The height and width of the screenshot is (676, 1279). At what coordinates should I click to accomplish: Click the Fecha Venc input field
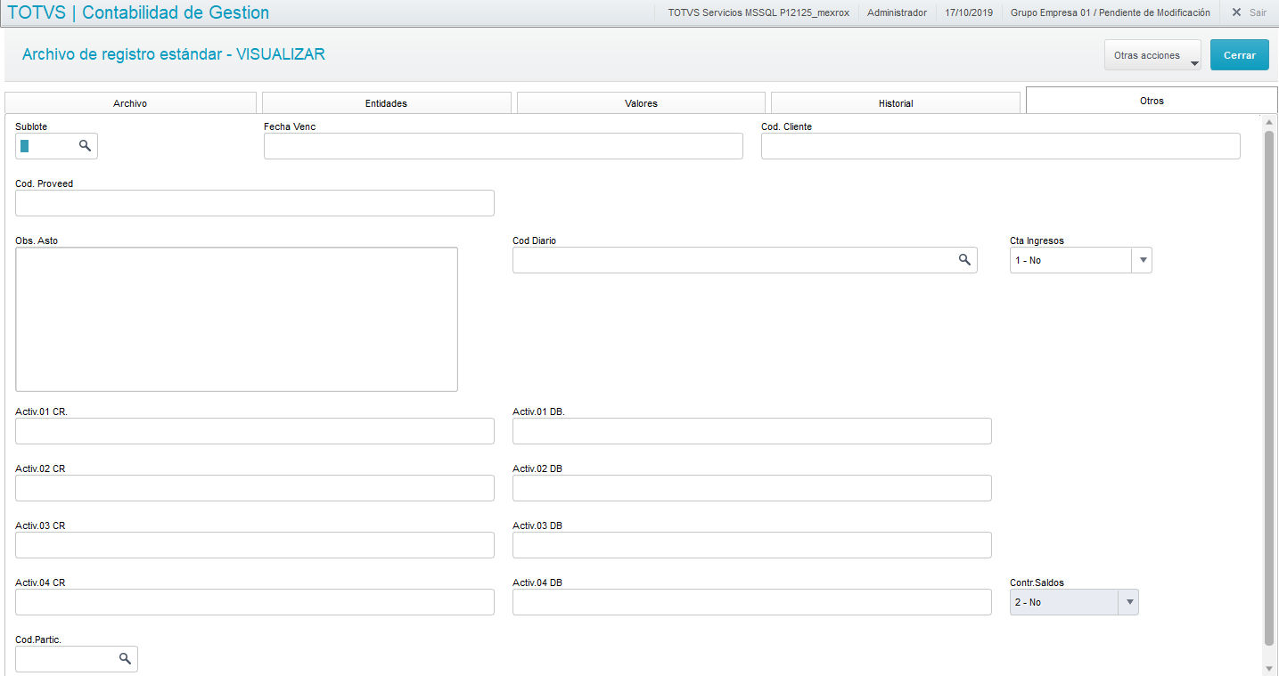(x=504, y=146)
